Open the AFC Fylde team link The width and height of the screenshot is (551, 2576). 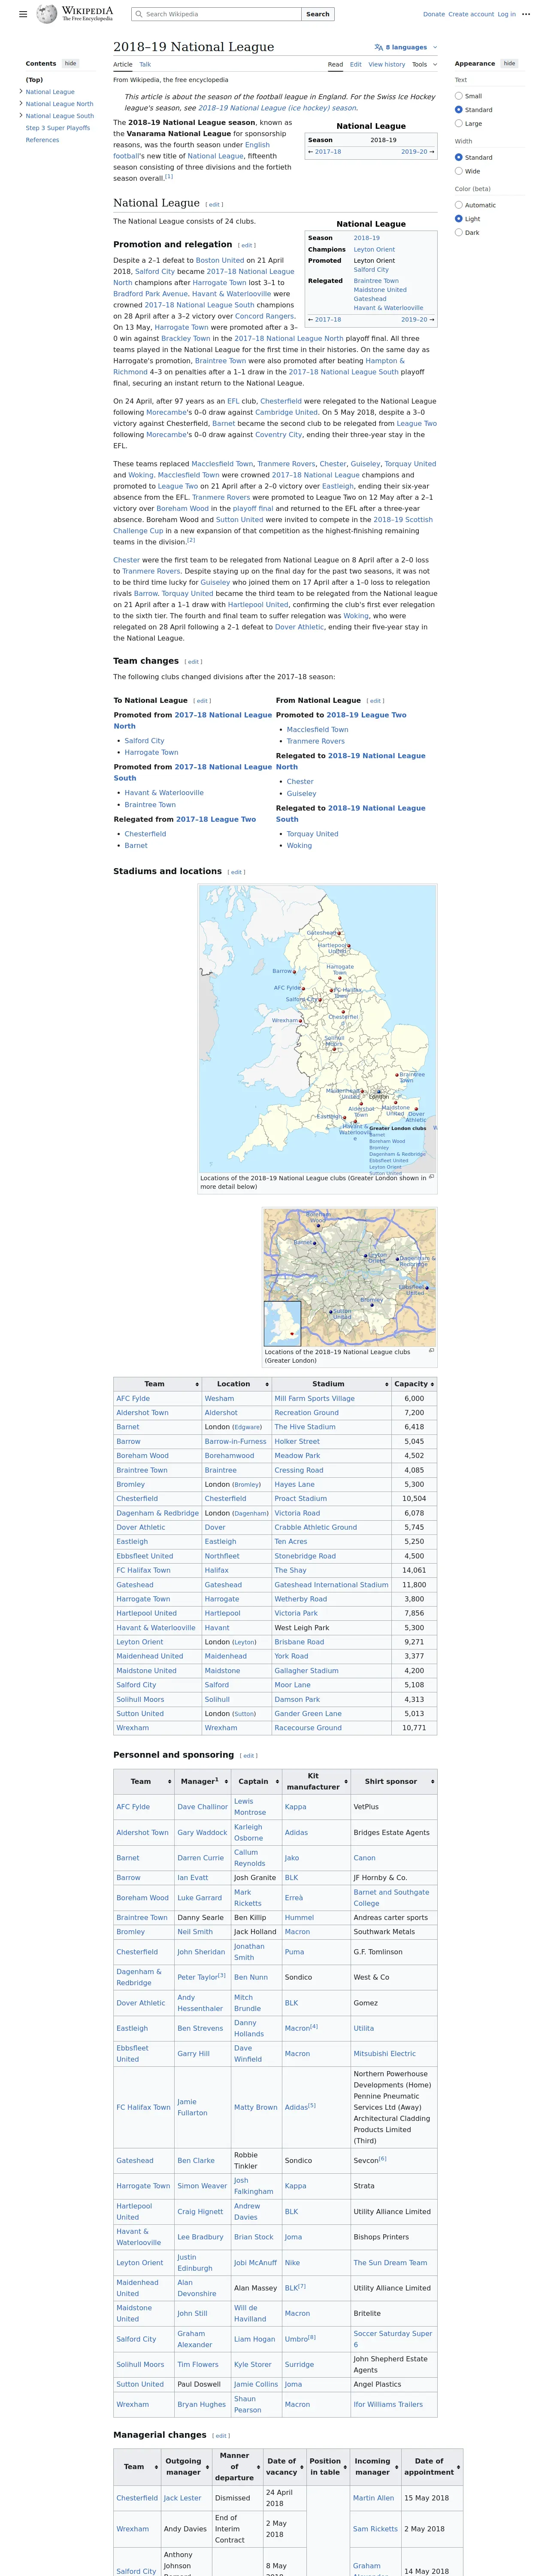[133, 1399]
